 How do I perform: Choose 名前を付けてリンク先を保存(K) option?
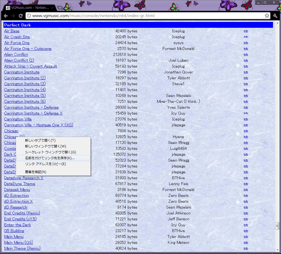tap(50, 158)
